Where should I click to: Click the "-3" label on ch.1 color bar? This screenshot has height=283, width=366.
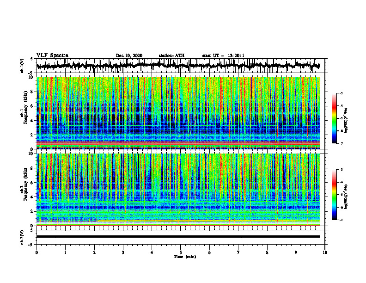pyautogui.click(x=341, y=93)
